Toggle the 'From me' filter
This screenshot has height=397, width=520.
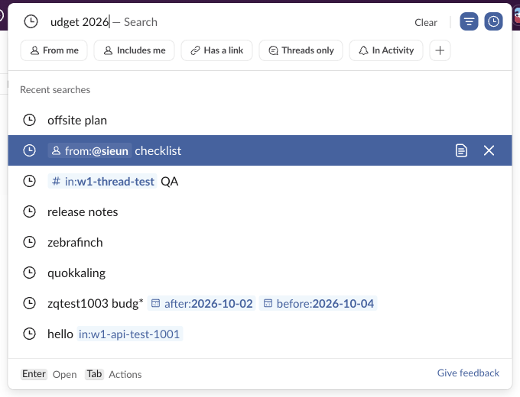pyautogui.click(x=54, y=50)
